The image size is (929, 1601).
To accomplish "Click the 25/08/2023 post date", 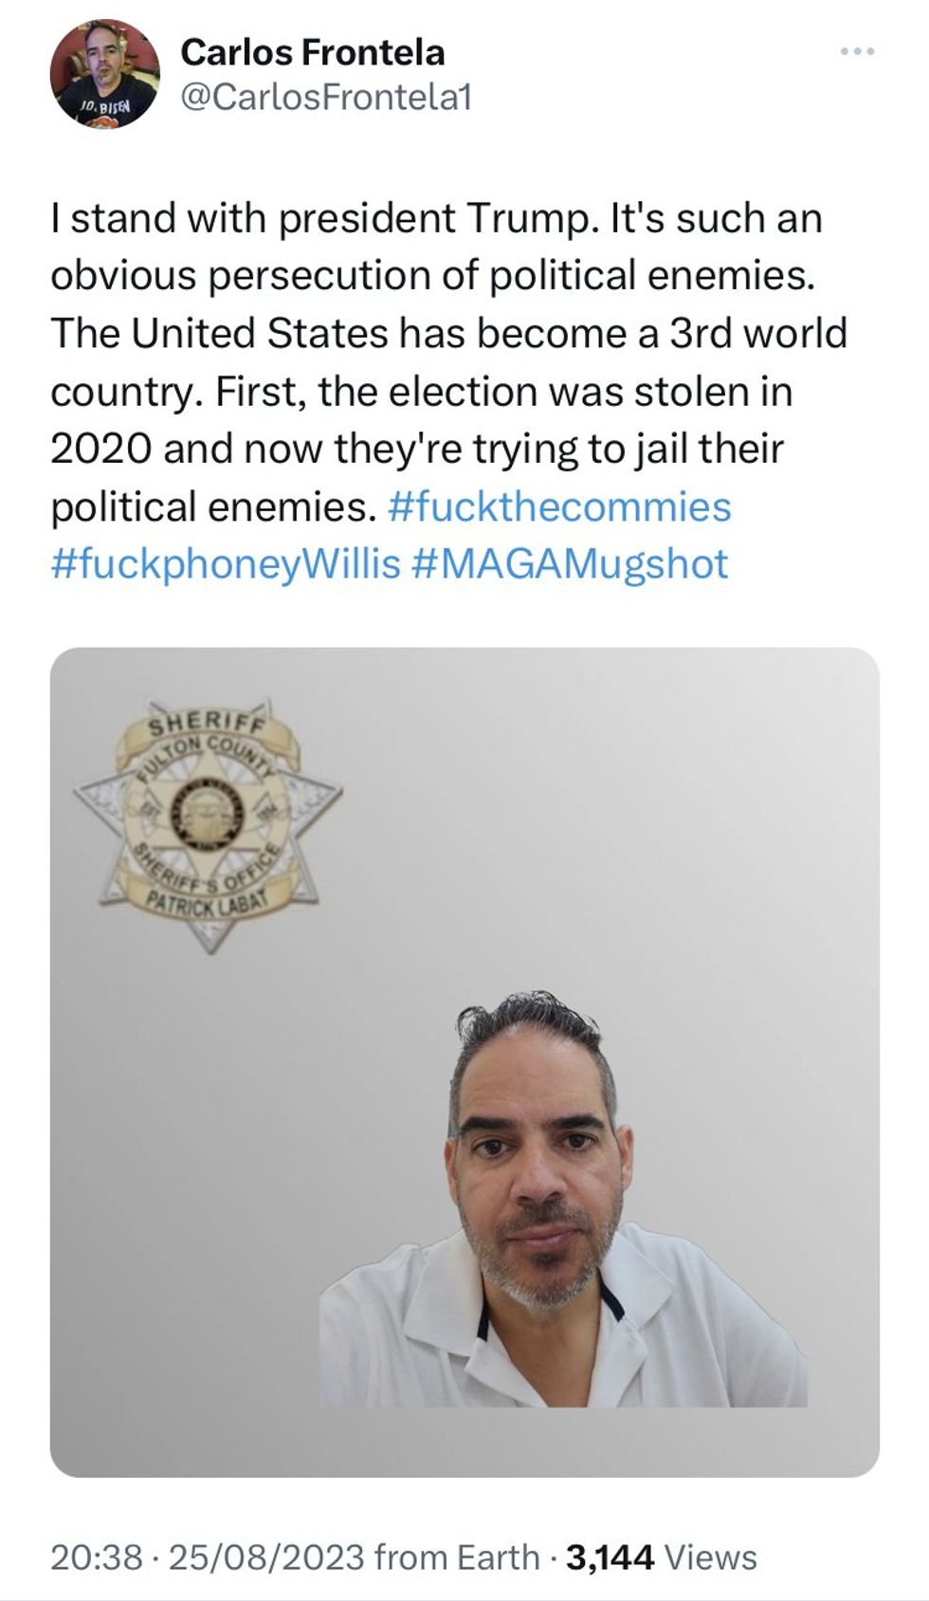I will point(265,1557).
